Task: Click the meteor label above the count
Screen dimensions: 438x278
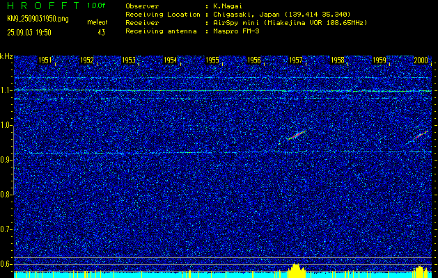Action: point(97,22)
